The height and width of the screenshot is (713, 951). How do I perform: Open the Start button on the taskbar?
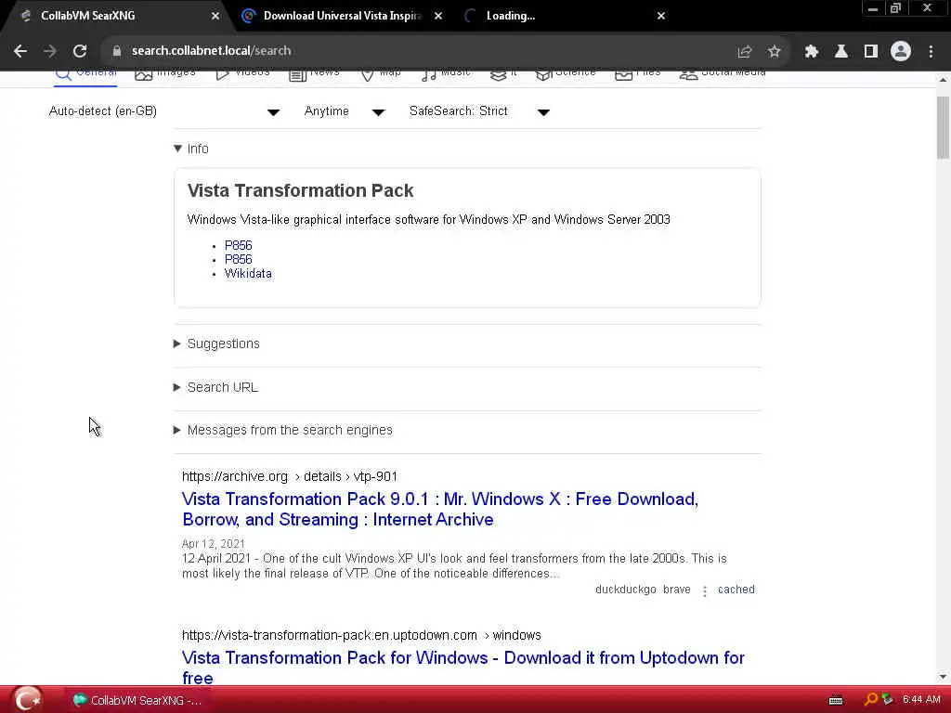coord(27,699)
